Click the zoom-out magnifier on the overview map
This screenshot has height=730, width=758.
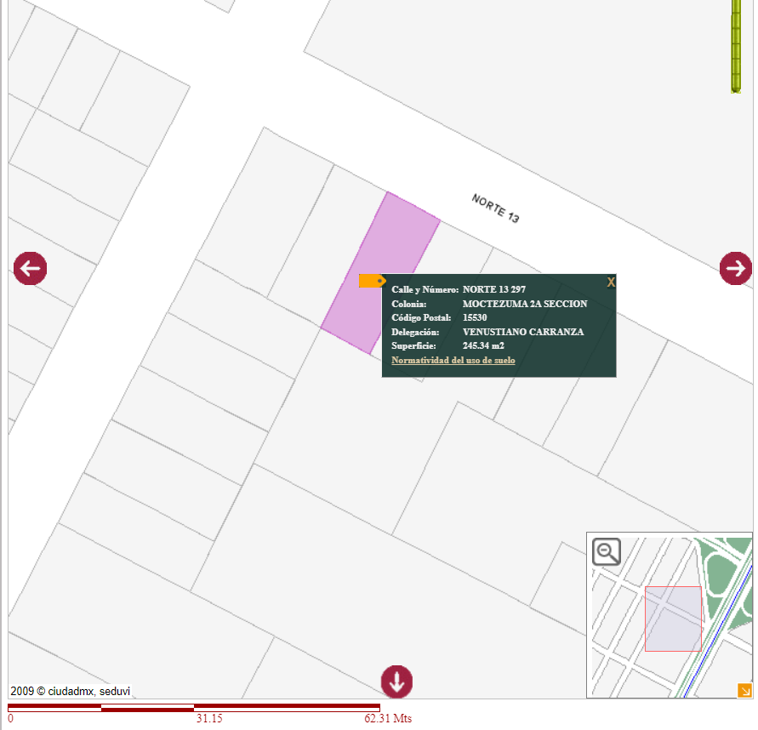coord(607,551)
